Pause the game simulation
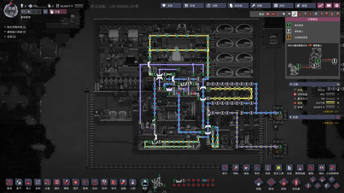The width and height of the screenshot is (344, 193). (23, 12)
